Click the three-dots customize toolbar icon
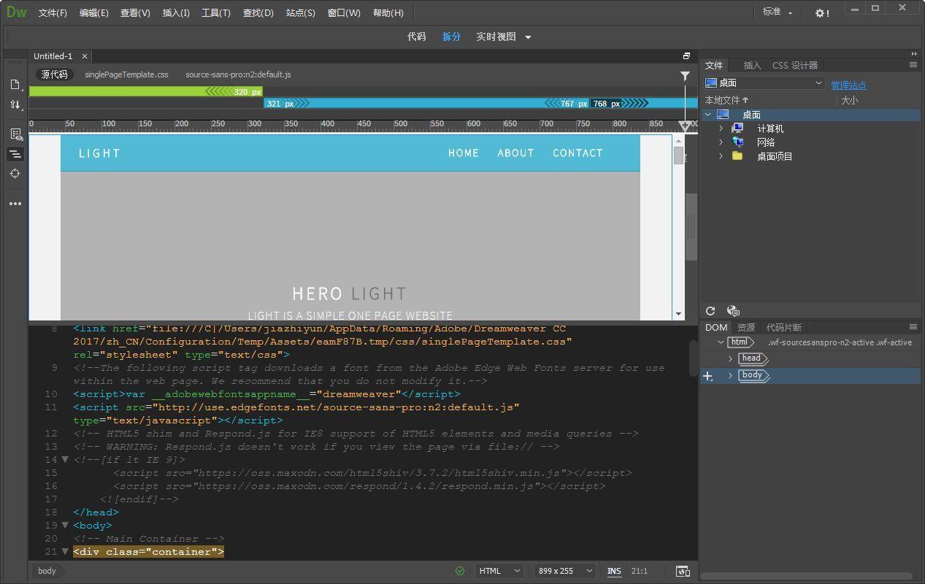Viewport: 925px width, 584px height. (x=15, y=204)
